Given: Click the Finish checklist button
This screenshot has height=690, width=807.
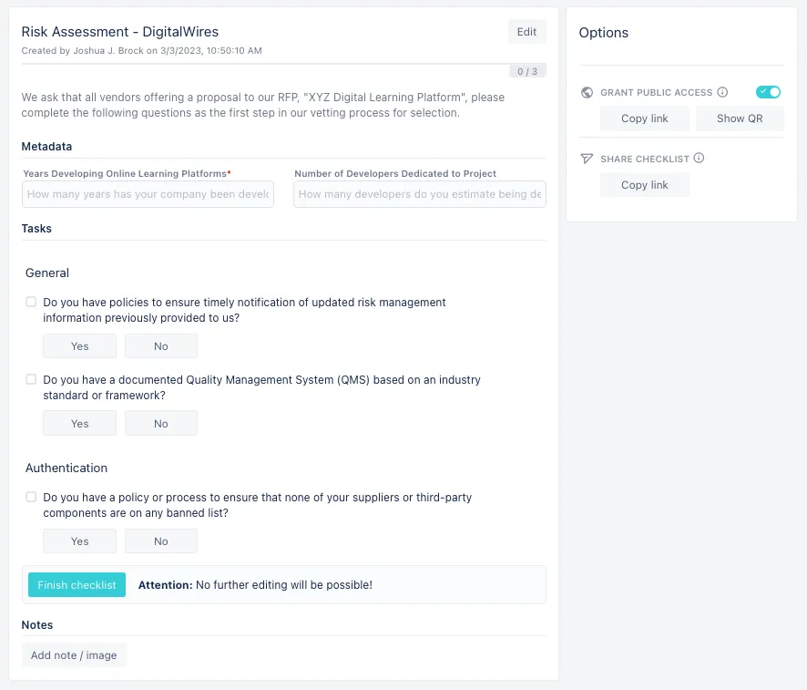Looking at the screenshot, I should (77, 584).
